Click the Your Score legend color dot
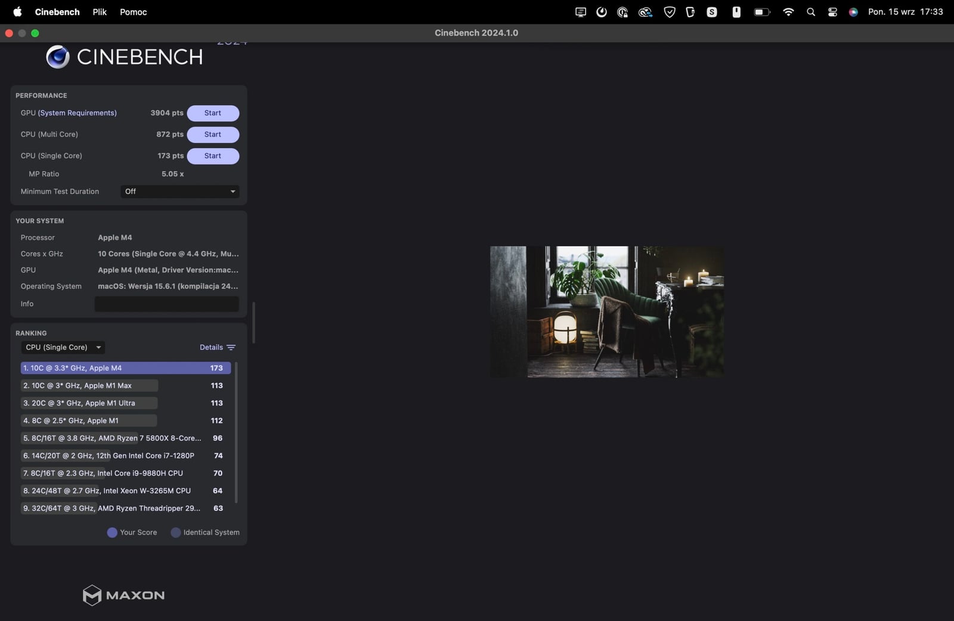The image size is (954, 621). [x=112, y=533]
